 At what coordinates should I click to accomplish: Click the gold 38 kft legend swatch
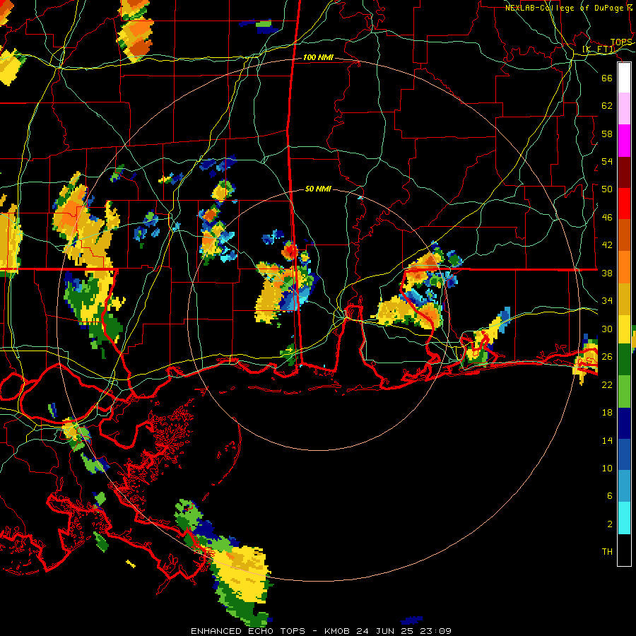pyautogui.click(x=624, y=298)
